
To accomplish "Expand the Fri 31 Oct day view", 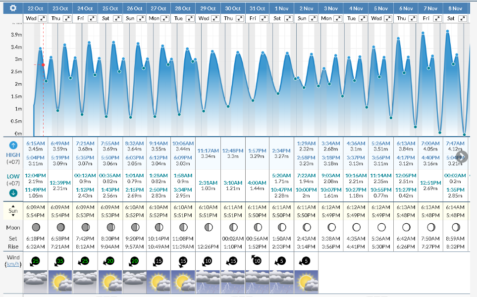I will (x=265, y=18).
